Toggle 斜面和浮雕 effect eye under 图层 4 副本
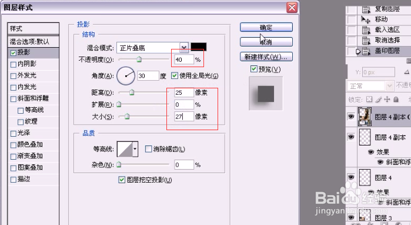The image size is (411, 225). pos(380,162)
